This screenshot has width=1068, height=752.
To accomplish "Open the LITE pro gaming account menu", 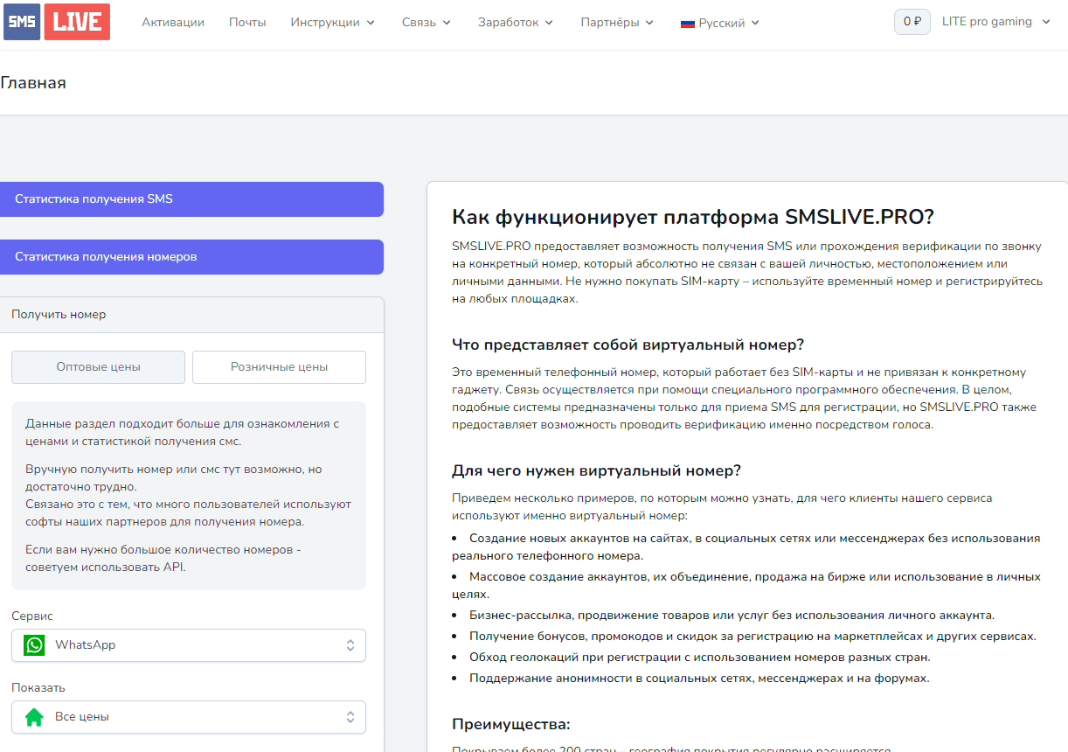I will pos(996,22).
